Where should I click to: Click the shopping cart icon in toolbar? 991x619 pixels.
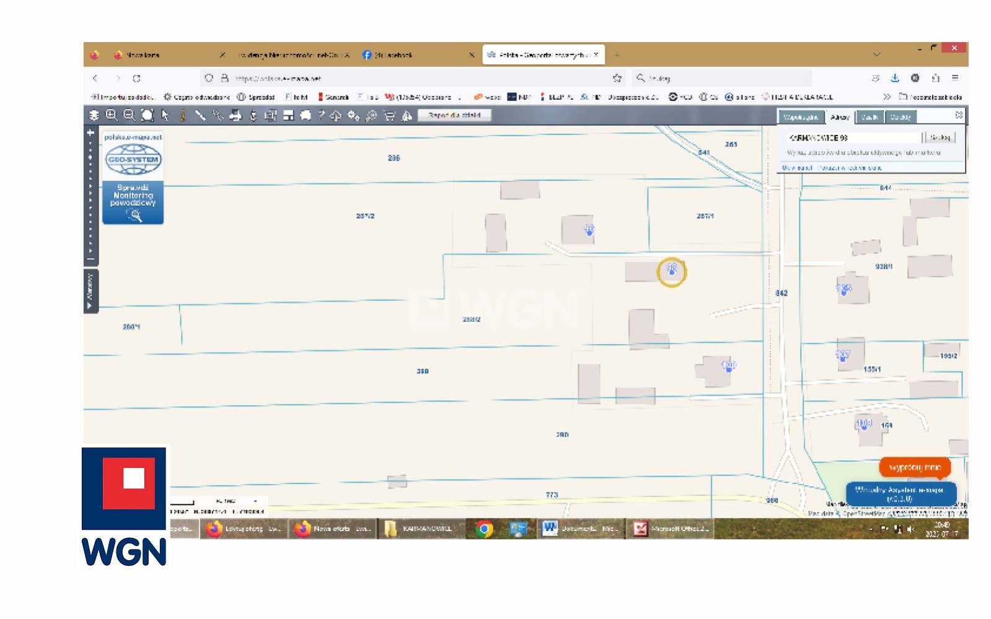pos(389,115)
